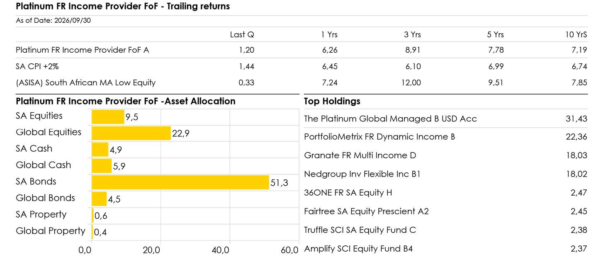Click the 1 Yrs column header

pyautogui.click(x=330, y=35)
